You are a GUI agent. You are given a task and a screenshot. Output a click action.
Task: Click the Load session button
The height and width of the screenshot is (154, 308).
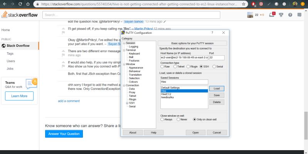(x=217, y=88)
